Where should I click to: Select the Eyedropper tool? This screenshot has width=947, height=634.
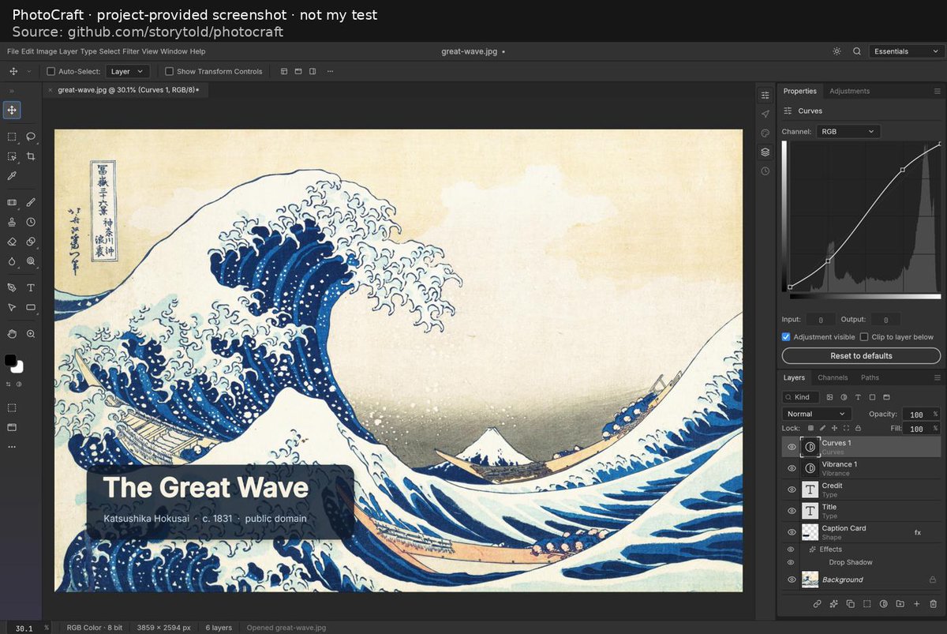[12, 176]
